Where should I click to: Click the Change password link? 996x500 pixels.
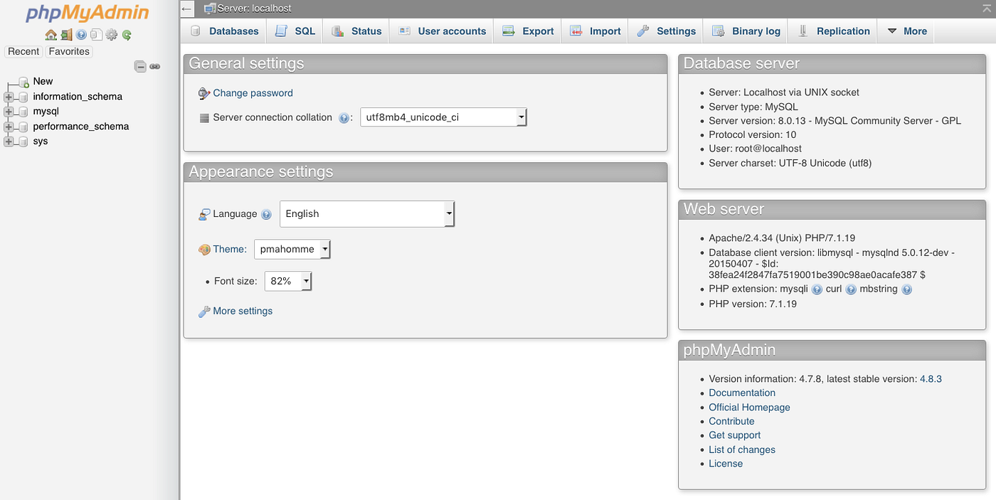(253, 93)
